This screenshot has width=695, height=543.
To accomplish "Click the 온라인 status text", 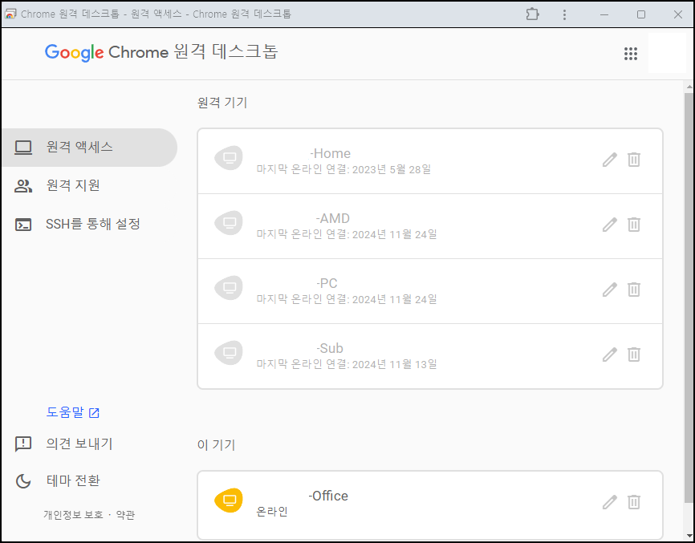I will [272, 512].
